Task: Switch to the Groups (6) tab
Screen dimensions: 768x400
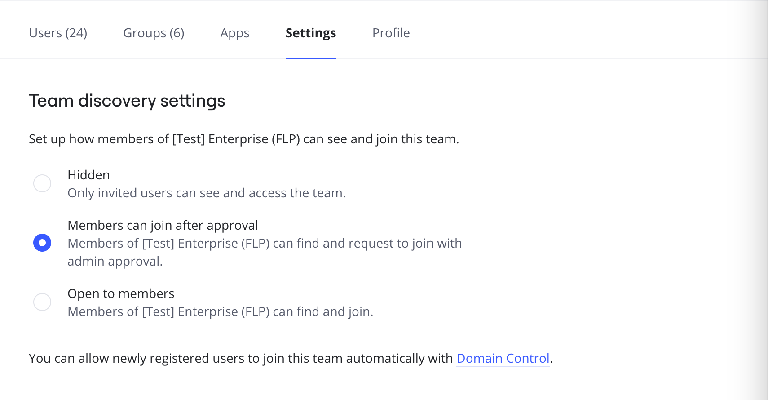Action: coord(154,33)
